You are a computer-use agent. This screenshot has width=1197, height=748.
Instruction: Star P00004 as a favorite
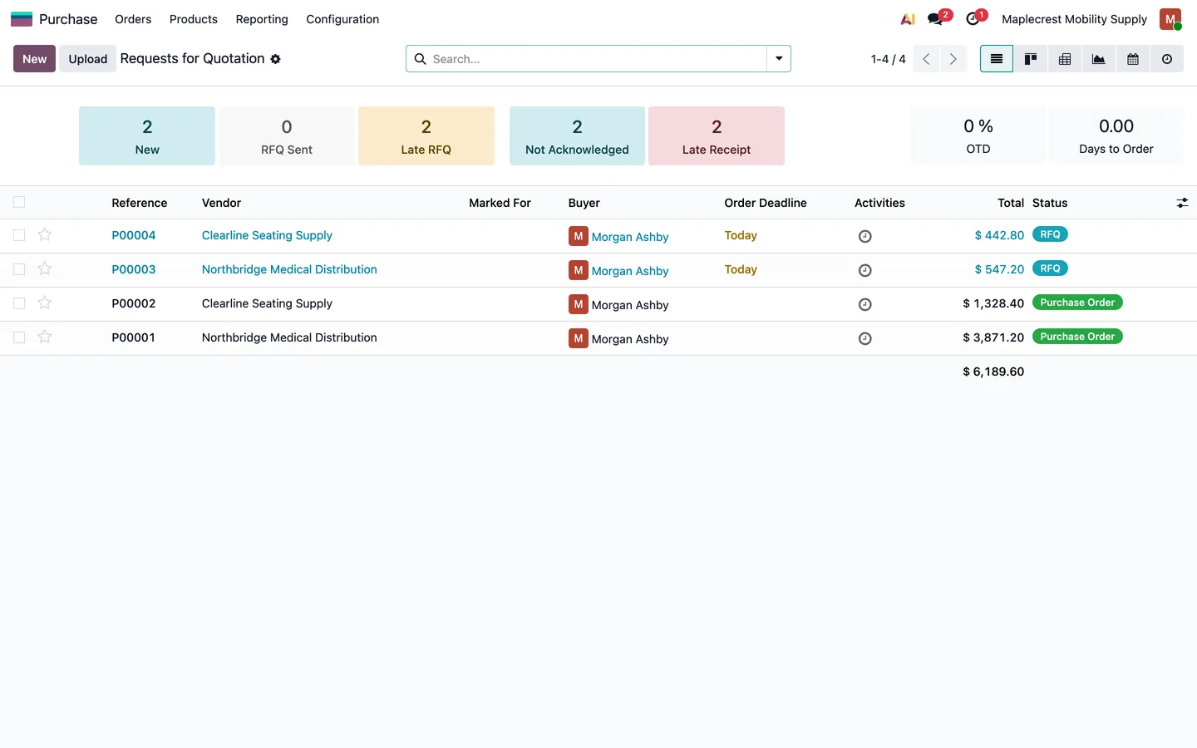click(45, 234)
